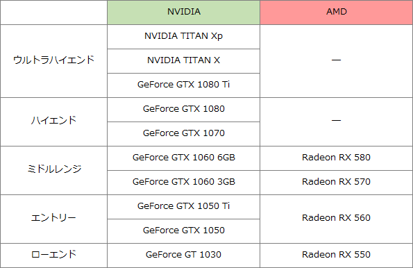The width and height of the screenshot is (413, 268).
Task: Select the NVIDIA TITAN X cell
Action: pos(183,61)
